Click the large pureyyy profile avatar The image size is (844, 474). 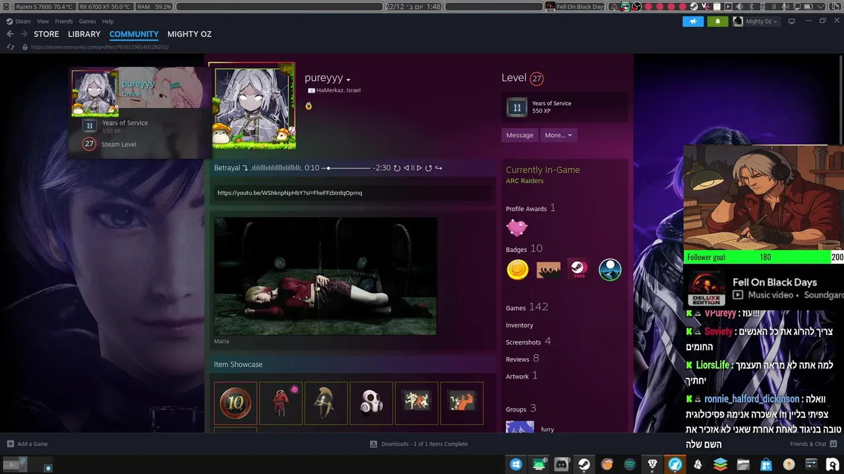tap(253, 107)
